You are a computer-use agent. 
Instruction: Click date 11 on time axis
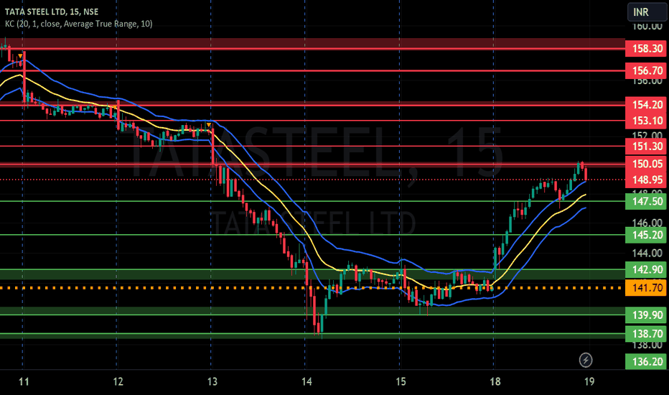click(24, 381)
